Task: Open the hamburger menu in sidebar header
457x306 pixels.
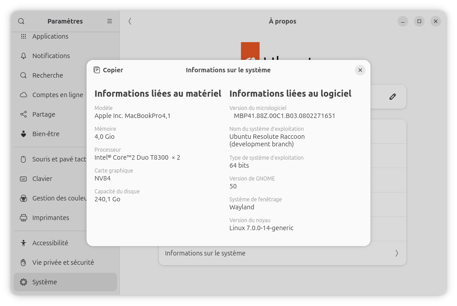Action: [x=110, y=21]
